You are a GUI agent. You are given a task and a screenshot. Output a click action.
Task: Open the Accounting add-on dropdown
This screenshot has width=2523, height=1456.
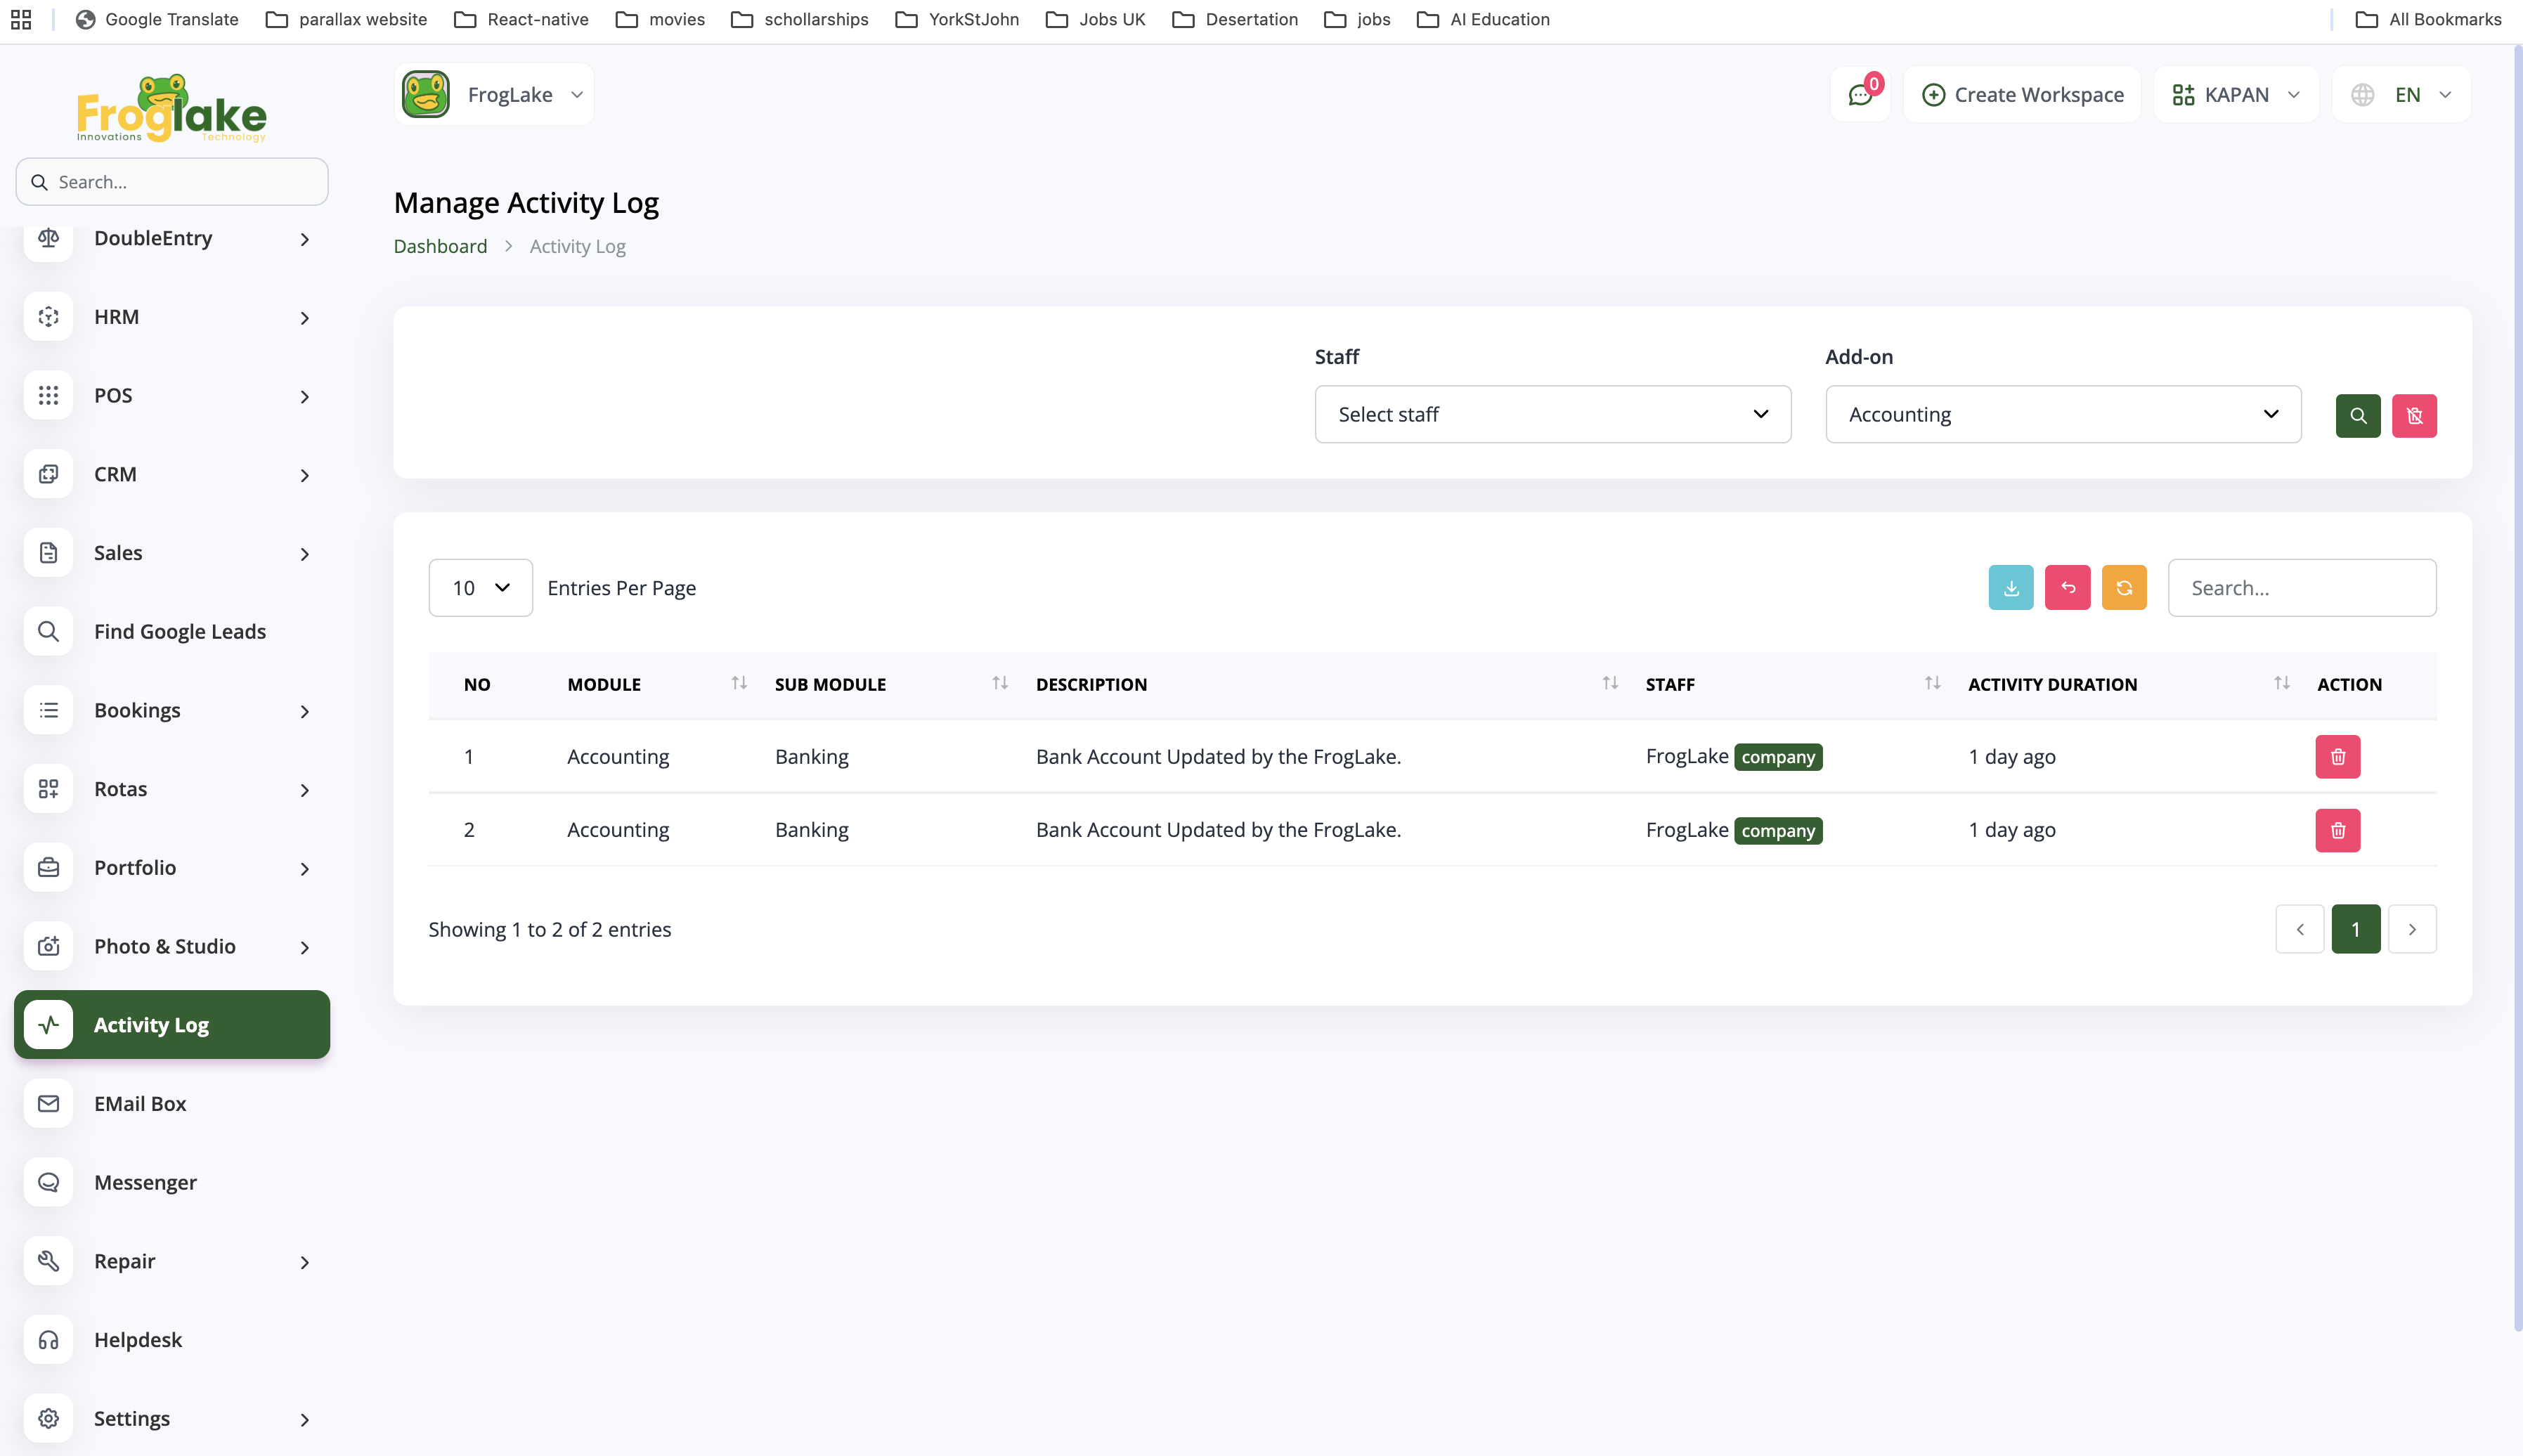2062,414
